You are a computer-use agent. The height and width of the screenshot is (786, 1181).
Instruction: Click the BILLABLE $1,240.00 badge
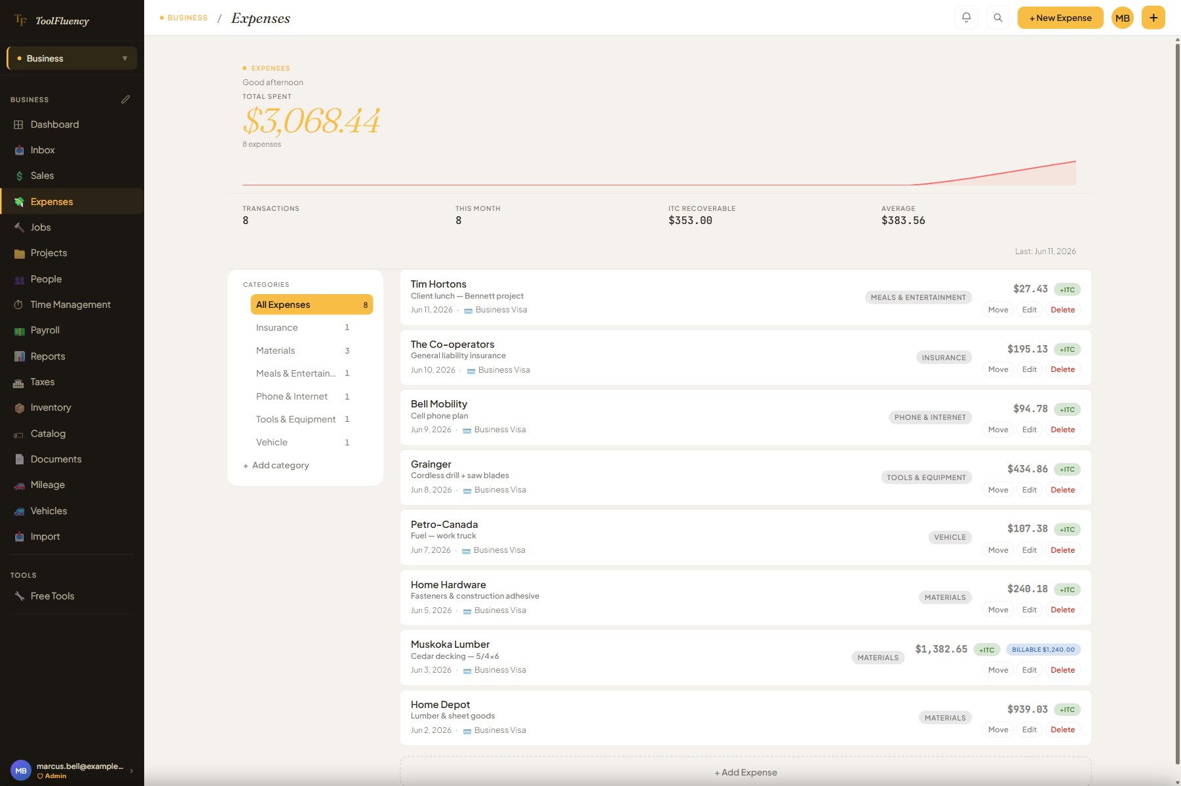pyautogui.click(x=1043, y=650)
